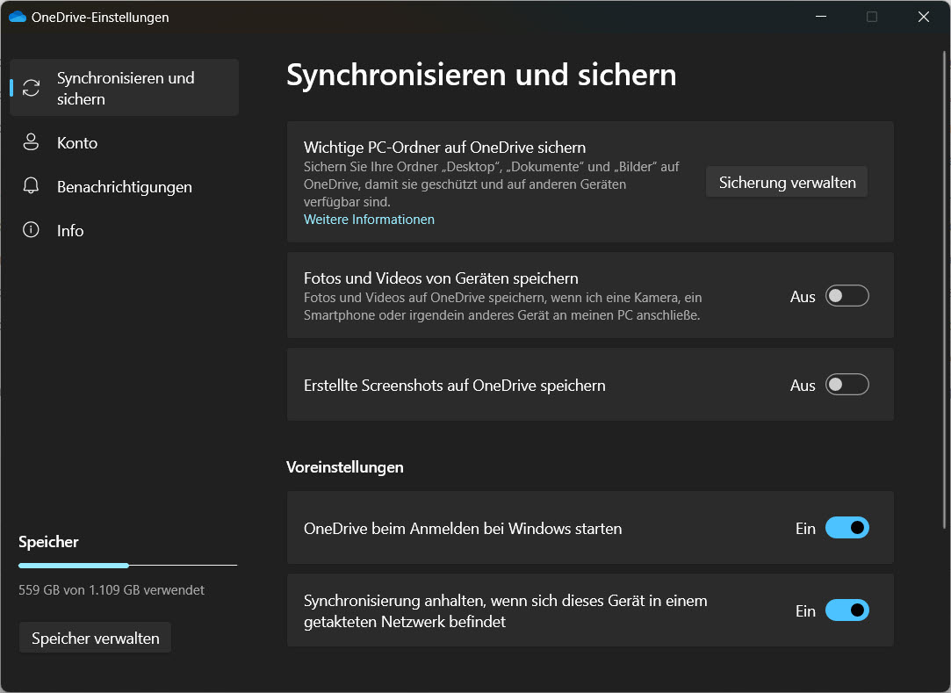Click the Voreinstellungen section heading

[x=344, y=467]
